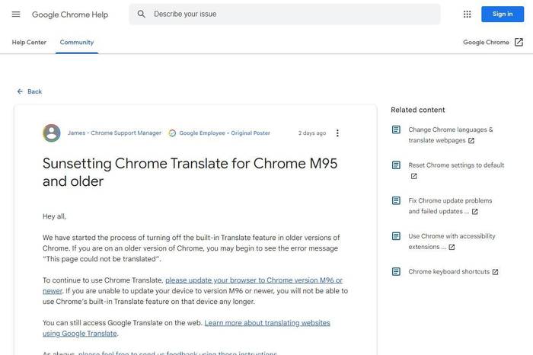
Task: Select the Community tab
Action: [x=76, y=42]
